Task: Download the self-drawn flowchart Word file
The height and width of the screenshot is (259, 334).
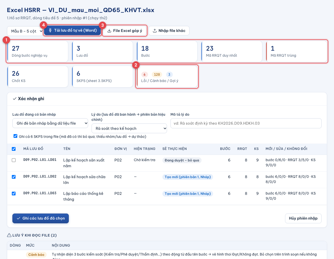Action: pyautogui.click(x=73, y=31)
